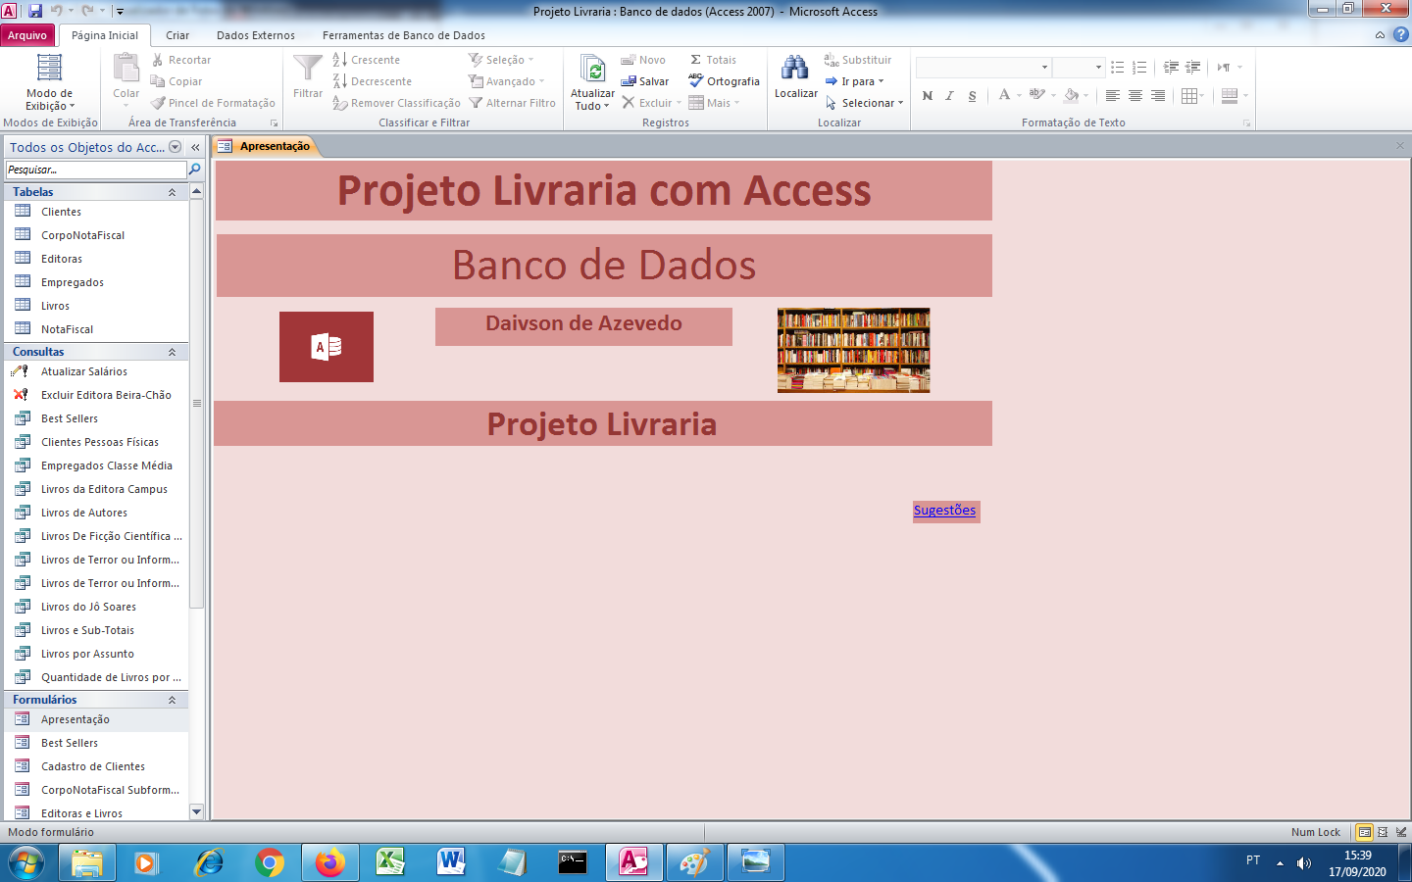
Task: Open the font name dropdown
Action: point(1042,67)
